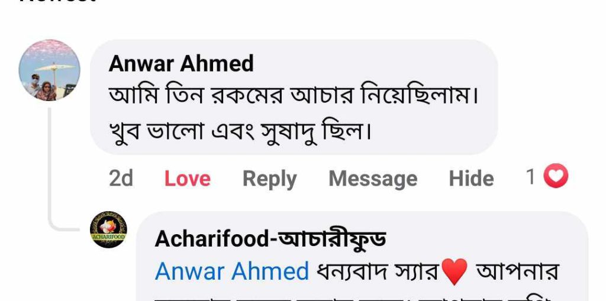The image size is (606, 301).
Task: Click the comment line খুব ভালো এবং সুষাদু ছিল
Action: pos(240,132)
